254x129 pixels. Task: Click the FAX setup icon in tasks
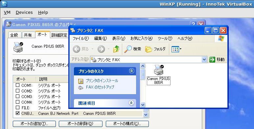tap(81, 88)
